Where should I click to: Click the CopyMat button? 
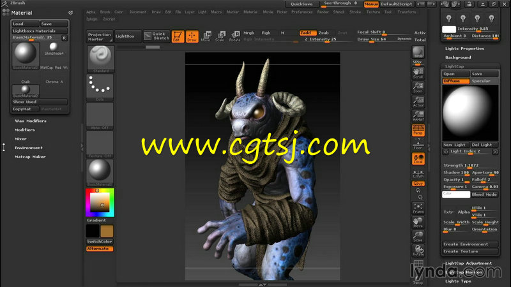coord(25,109)
